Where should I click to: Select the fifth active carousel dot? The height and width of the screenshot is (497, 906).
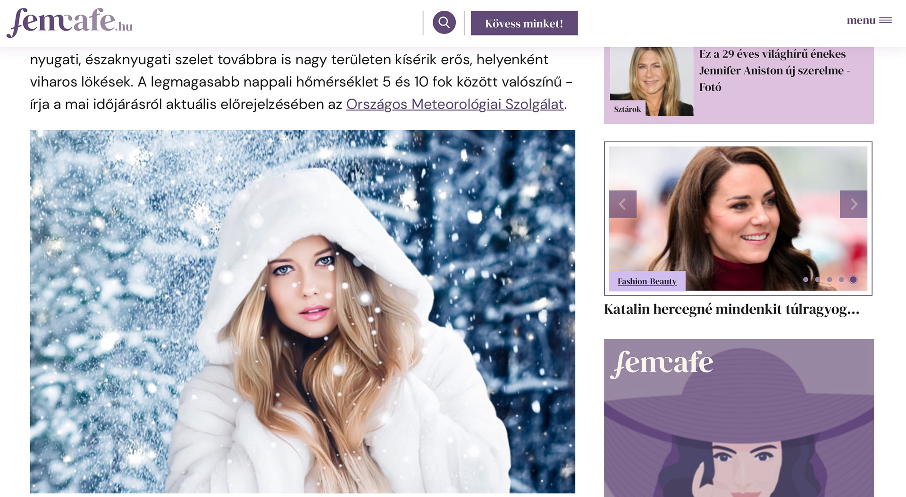pos(853,279)
